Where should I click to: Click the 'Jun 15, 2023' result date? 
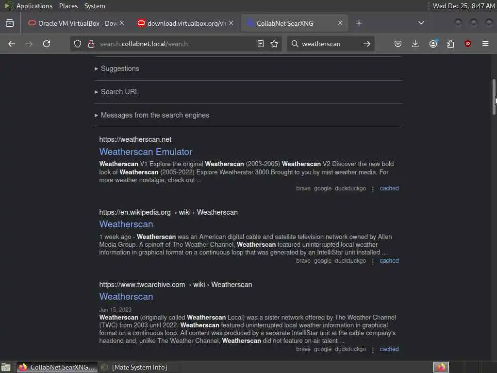115,309
